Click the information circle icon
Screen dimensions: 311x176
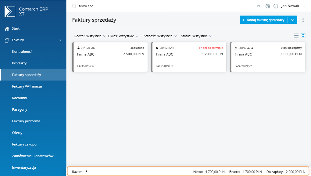(x=276, y=6)
